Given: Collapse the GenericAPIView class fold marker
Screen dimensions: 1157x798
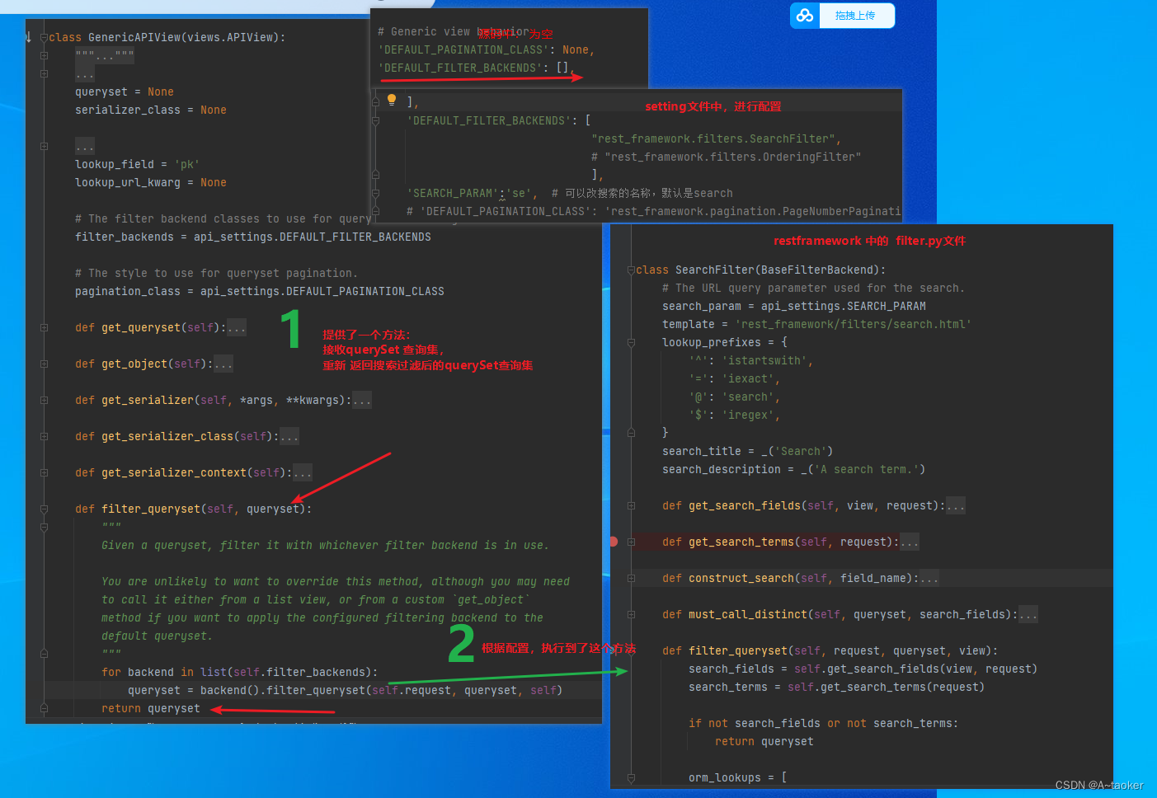Looking at the screenshot, I should coord(44,37).
